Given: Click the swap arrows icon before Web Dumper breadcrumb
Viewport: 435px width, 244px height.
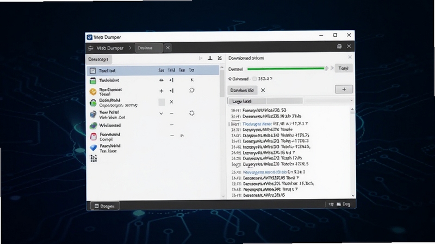Looking at the screenshot, I should pyautogui.click(x=91, y=48).
